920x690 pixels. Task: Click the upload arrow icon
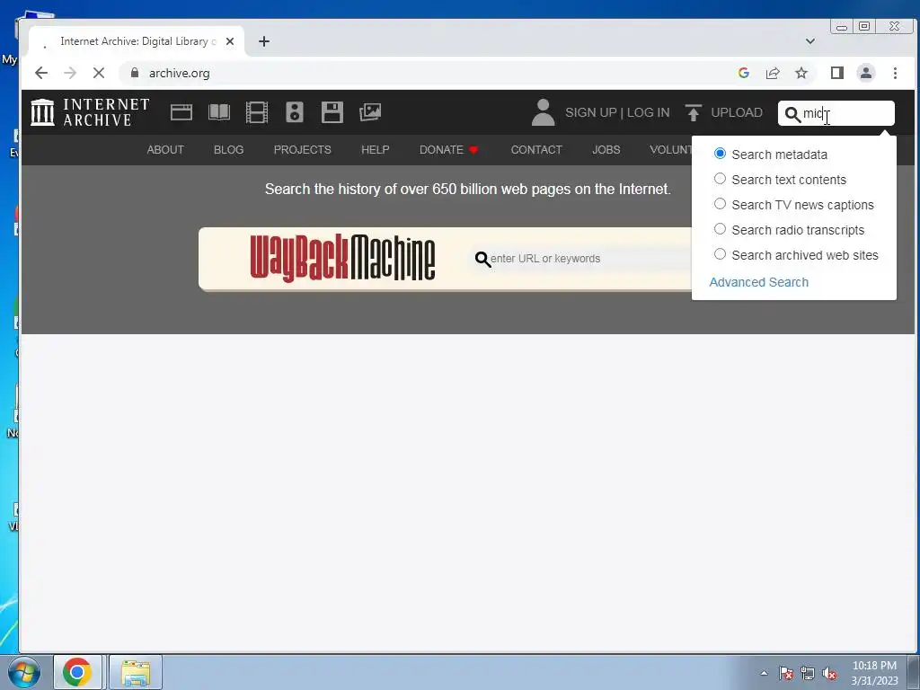[x=693, y=112]
